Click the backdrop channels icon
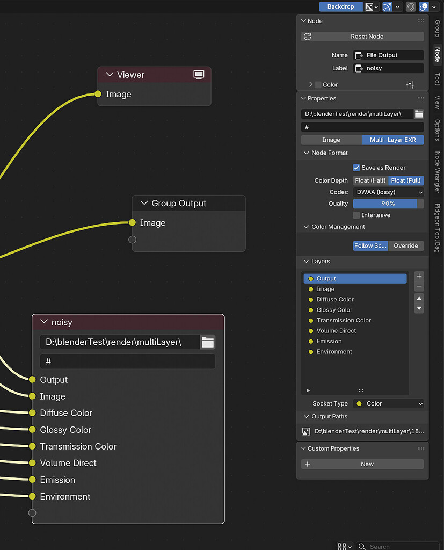This screenshot has width=444, height=550. click(369, 6)
